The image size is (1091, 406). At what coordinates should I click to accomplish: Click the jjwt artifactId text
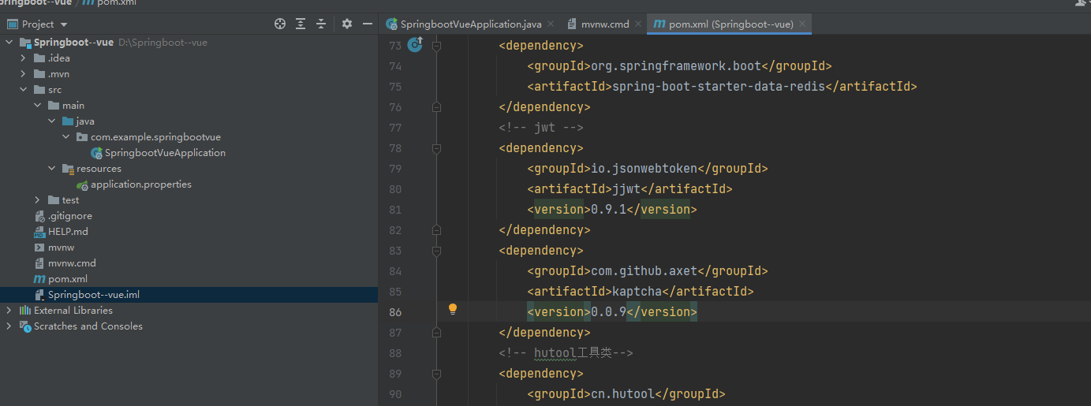(x=627, y=189)
